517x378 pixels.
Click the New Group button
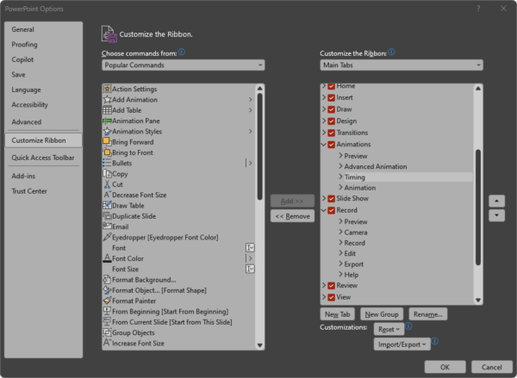click(x=382, y=314)
